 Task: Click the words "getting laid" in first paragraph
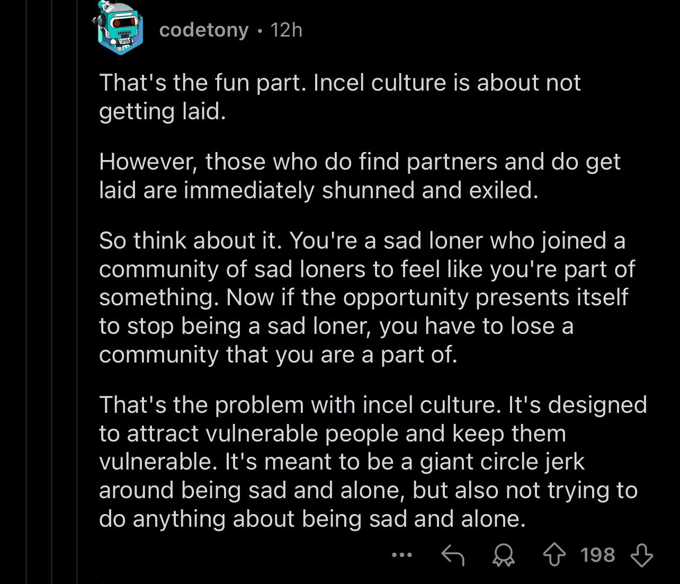[161, 111]
